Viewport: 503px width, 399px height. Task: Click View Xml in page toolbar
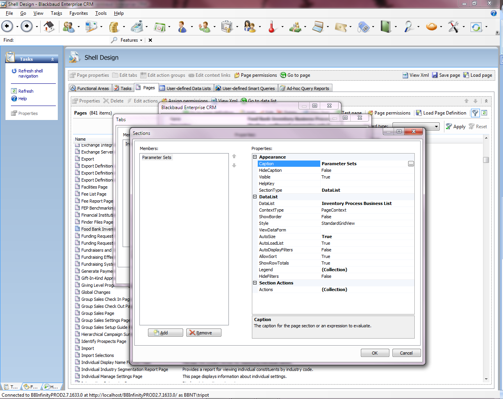(x=416, y=75)
